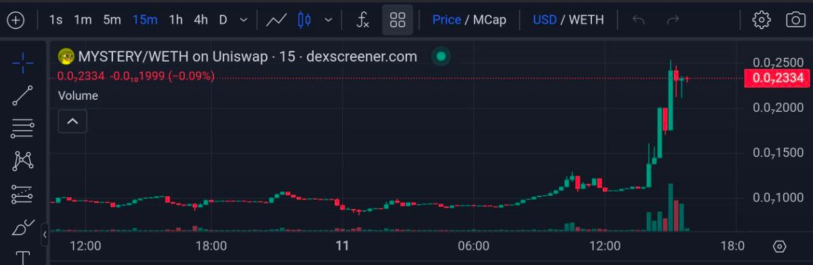Switch to the 5m timeframe
Screen dimensions: 813x265
(112, 20)
